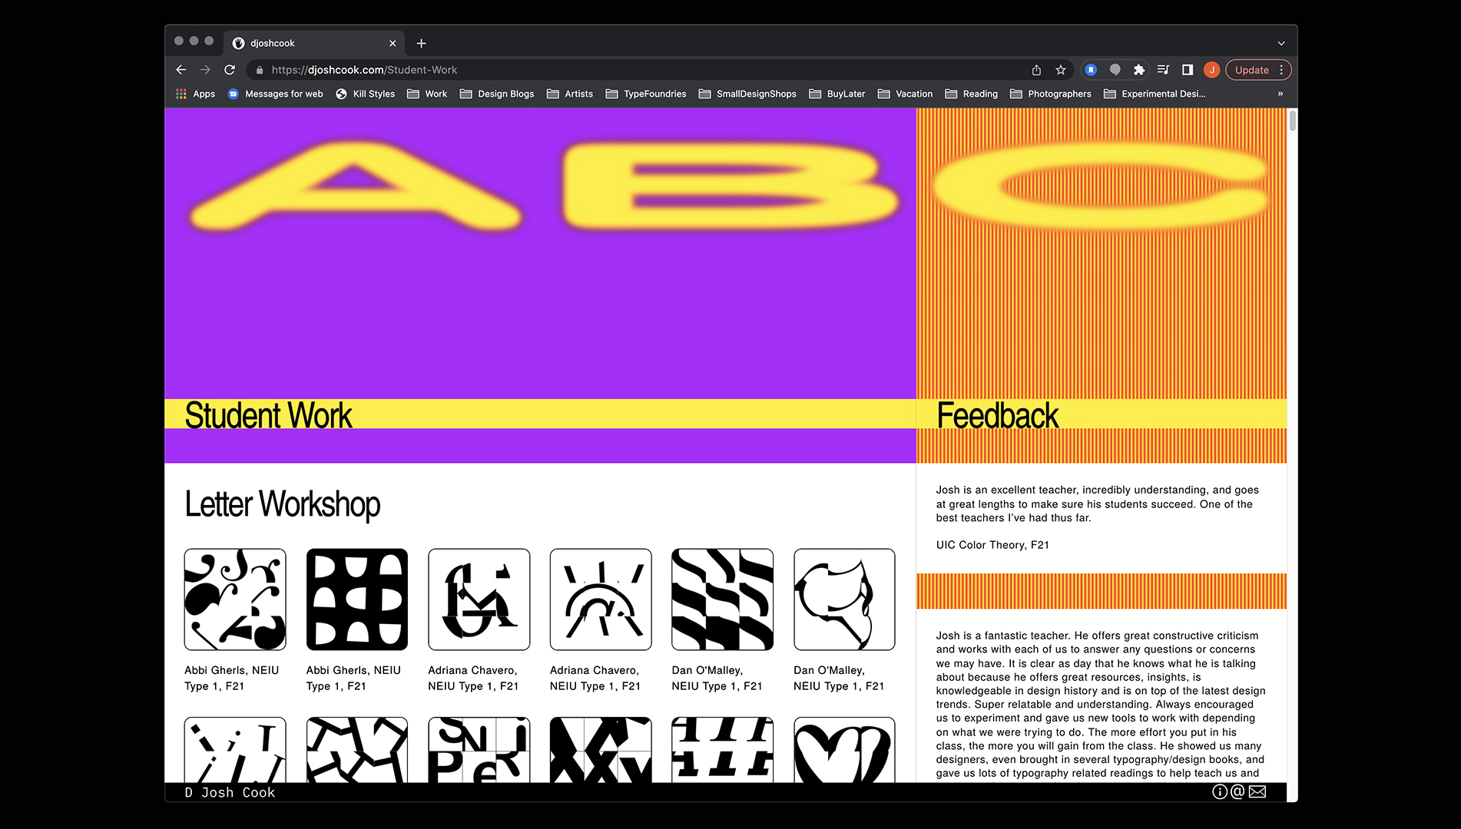Screen dimensions: 1461x829
Task: Click the share icon in address bar
Action: pos(1036,70)
